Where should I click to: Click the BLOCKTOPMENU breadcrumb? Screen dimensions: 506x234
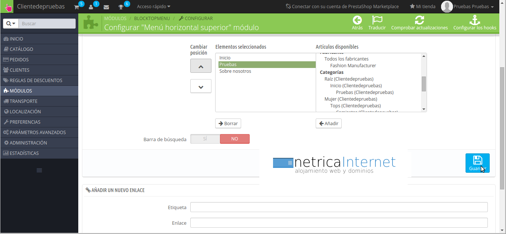pyautogui.click(x=152, y=18)
